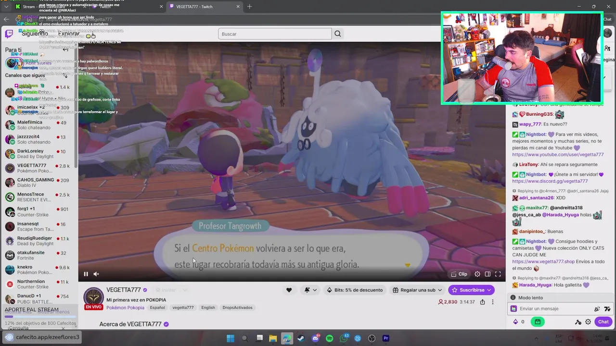616x346 pixels.
Task: Open the YouTube vegetta777 link in chat
Action: (558, 155)
